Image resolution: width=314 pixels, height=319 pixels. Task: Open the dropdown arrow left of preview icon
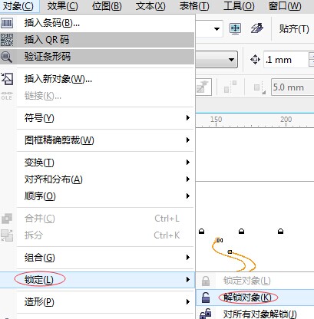(x=216, y=28)
